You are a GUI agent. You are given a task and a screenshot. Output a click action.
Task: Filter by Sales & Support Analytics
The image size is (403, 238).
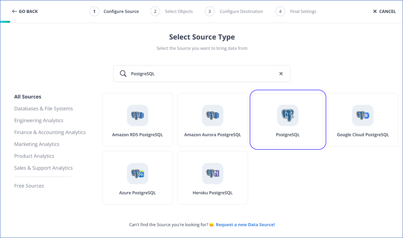[43, 168]
